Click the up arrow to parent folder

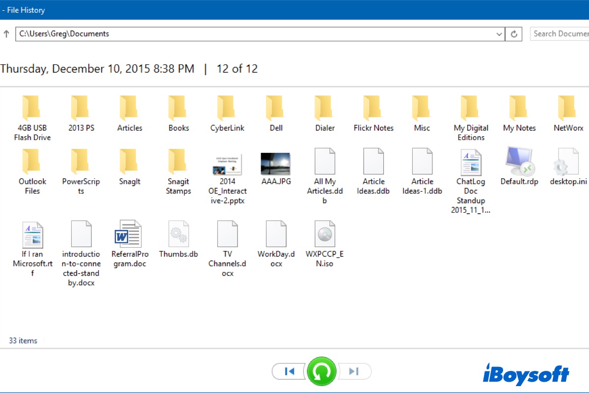pyautogui.click(x=6, y=34)
